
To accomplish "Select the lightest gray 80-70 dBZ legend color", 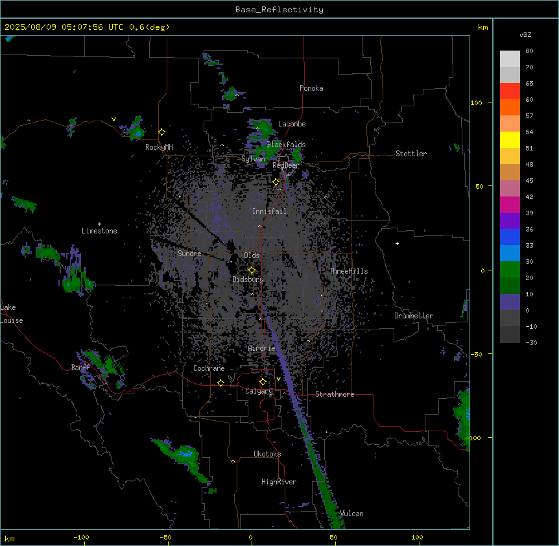I will 510,59.
